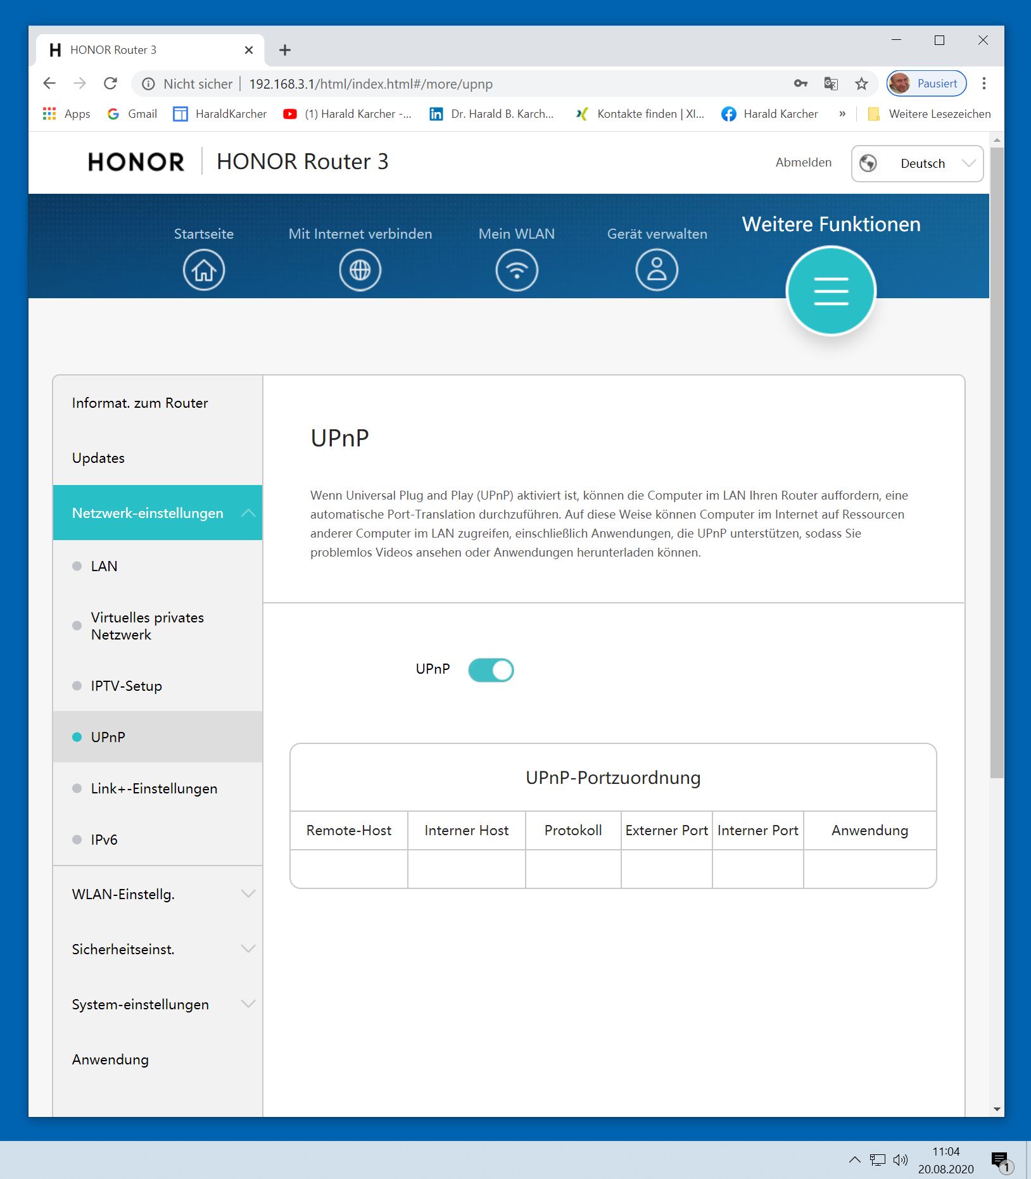Click the Startseite navigation label
Viewport: 1031px width, 1179px height.
[204, 234]
